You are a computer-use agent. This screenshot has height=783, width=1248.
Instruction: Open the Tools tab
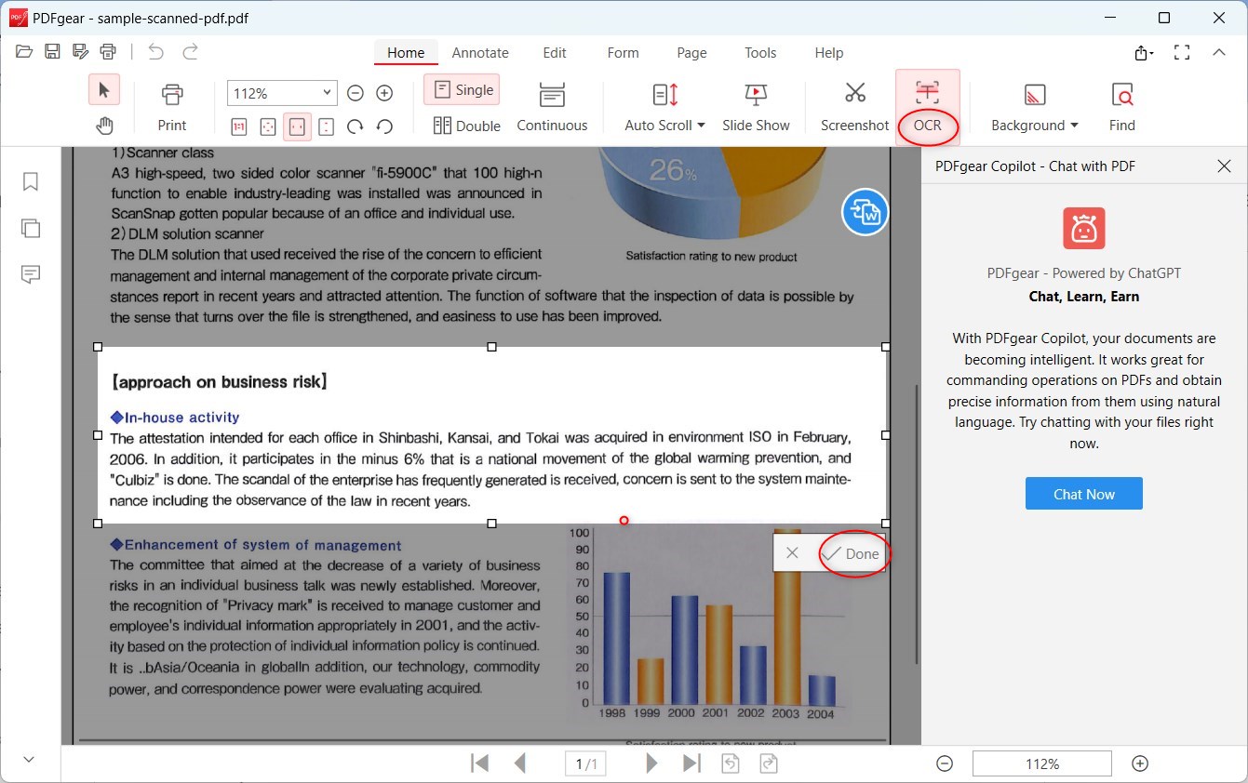click(760, 53)
